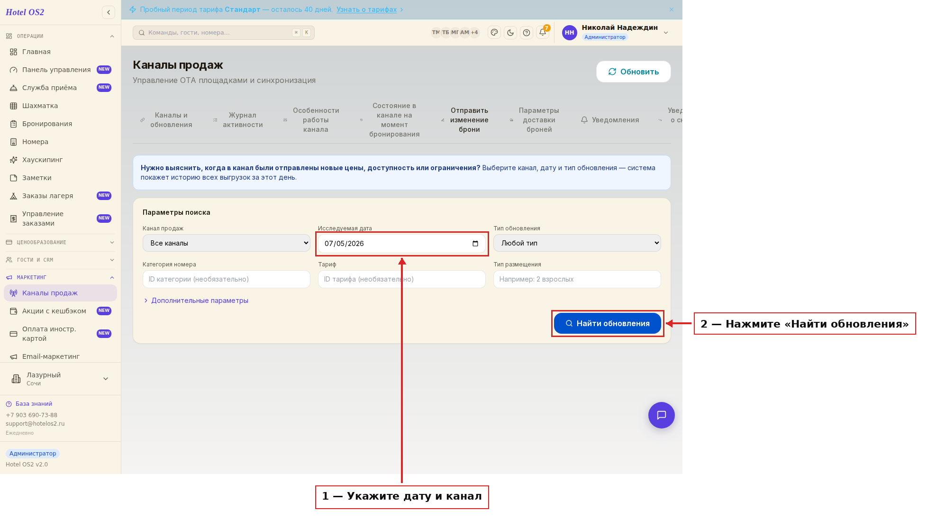This screenshot has width=927, height=520.
Task: Go to Главная in sidebar
Action: point(60,52)
